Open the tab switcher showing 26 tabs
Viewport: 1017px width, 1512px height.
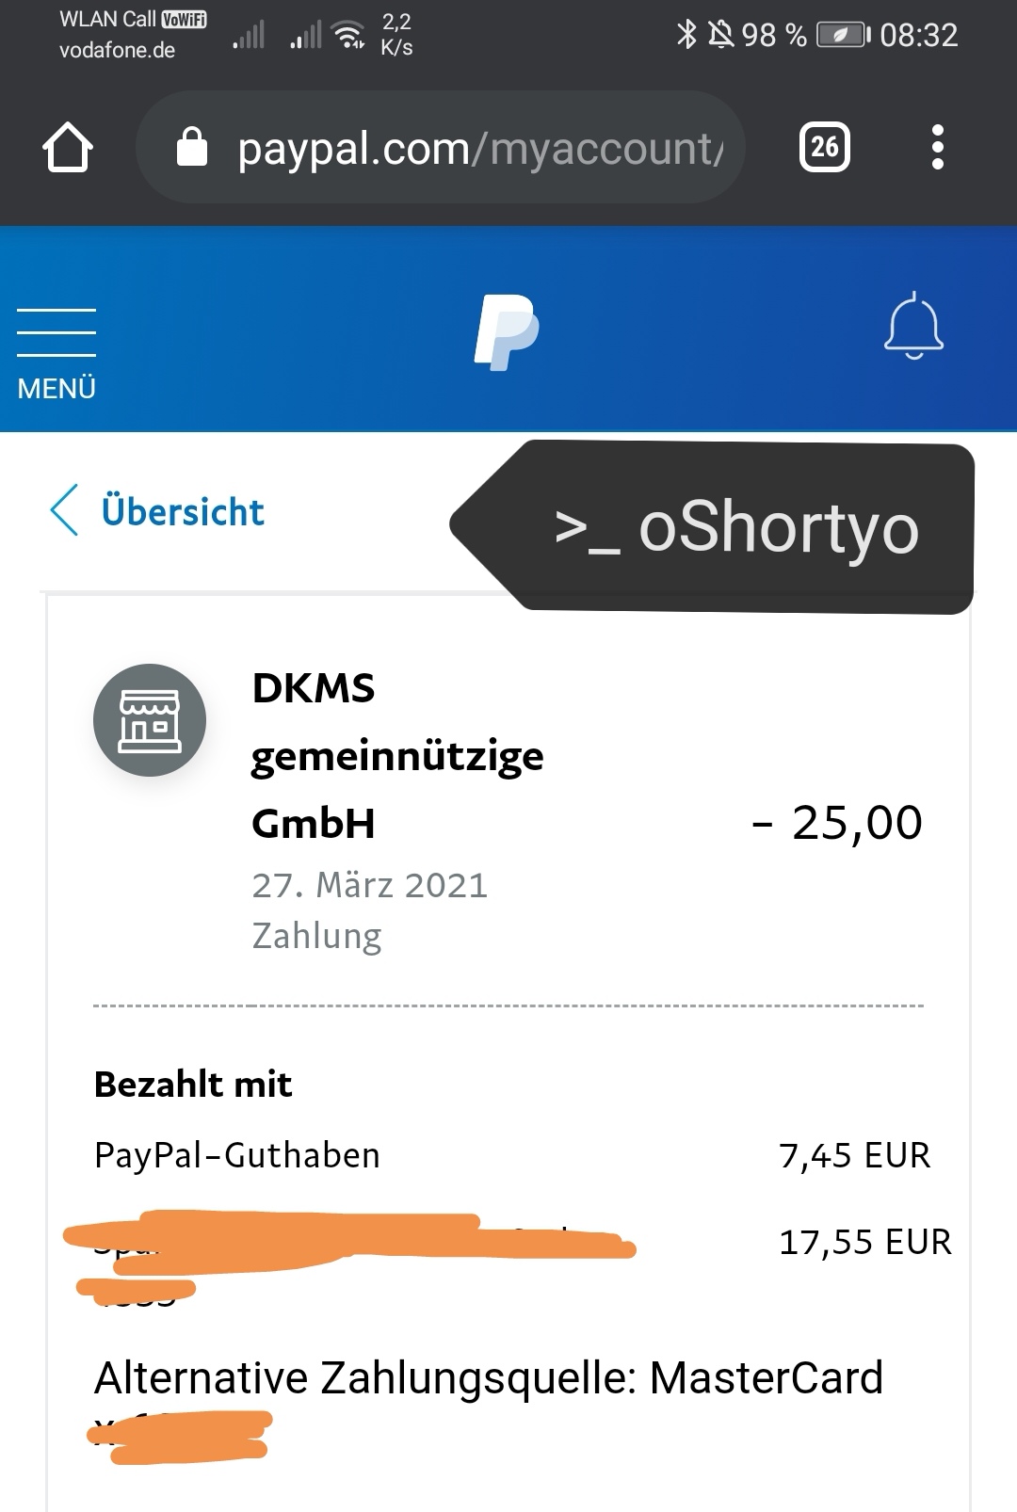click(x=824, y=147)
